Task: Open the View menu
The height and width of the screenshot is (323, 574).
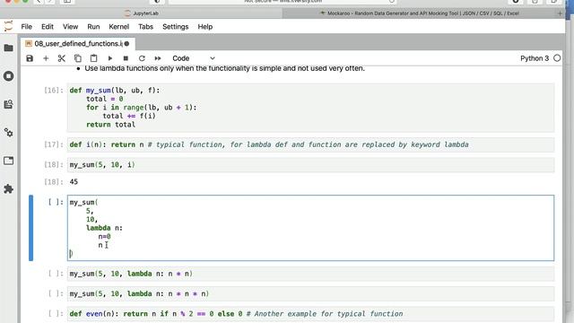Action: point(70,27)
